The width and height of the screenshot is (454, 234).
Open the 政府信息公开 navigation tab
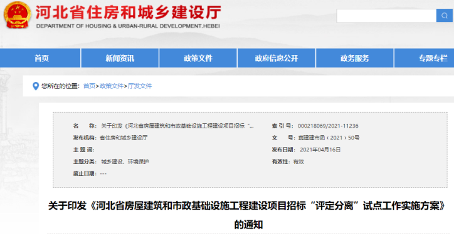[276, 58]
